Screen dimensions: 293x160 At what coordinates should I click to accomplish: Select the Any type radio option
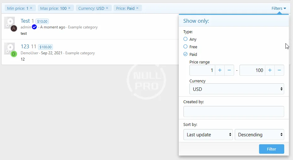185,39
